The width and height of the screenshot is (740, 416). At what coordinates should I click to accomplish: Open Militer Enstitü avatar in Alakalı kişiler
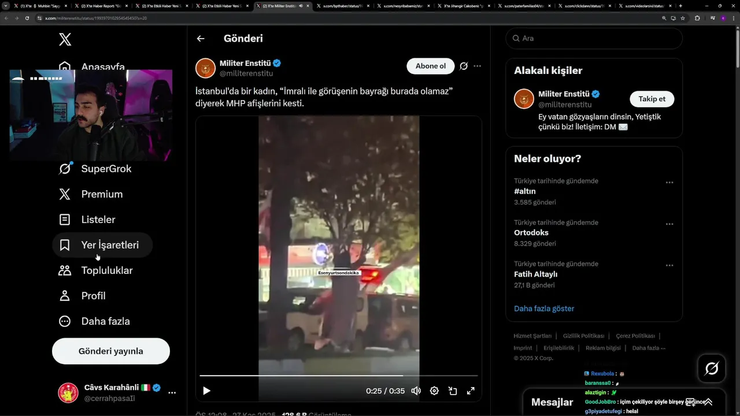524,99
